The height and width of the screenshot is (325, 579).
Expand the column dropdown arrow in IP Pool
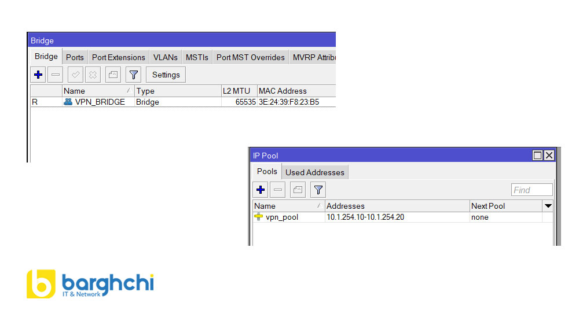pos(548,206)
